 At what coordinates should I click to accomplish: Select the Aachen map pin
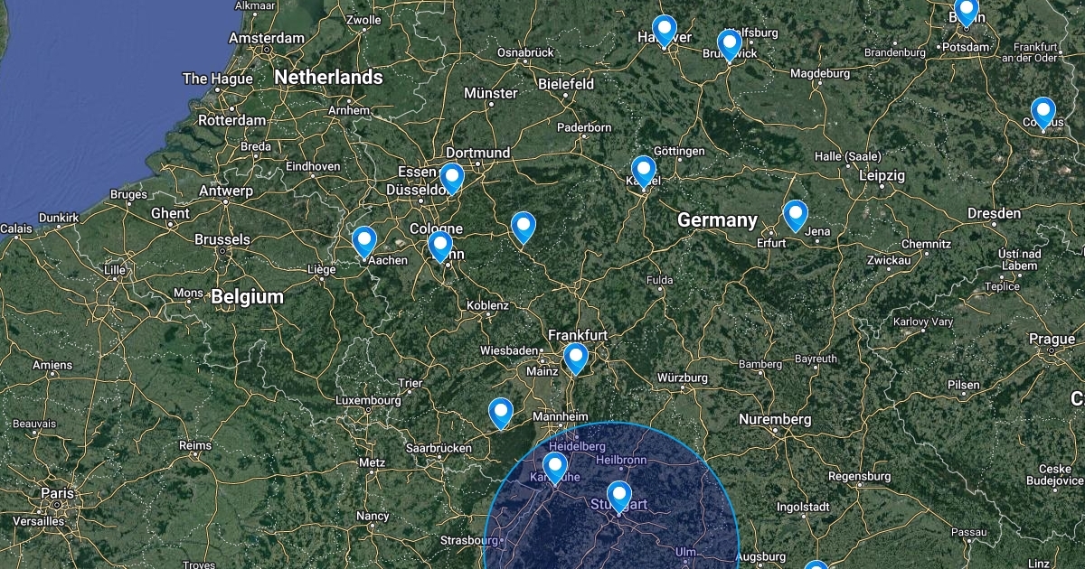point(364,242)
